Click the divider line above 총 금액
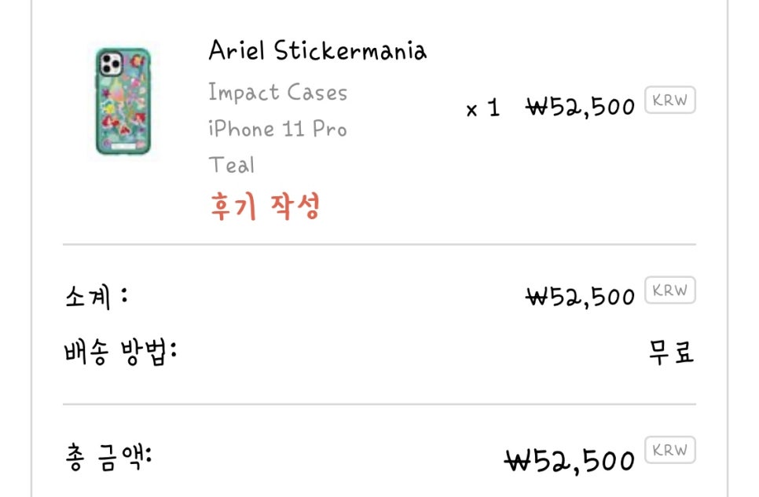The image size is (759, 497). [379, 404]
